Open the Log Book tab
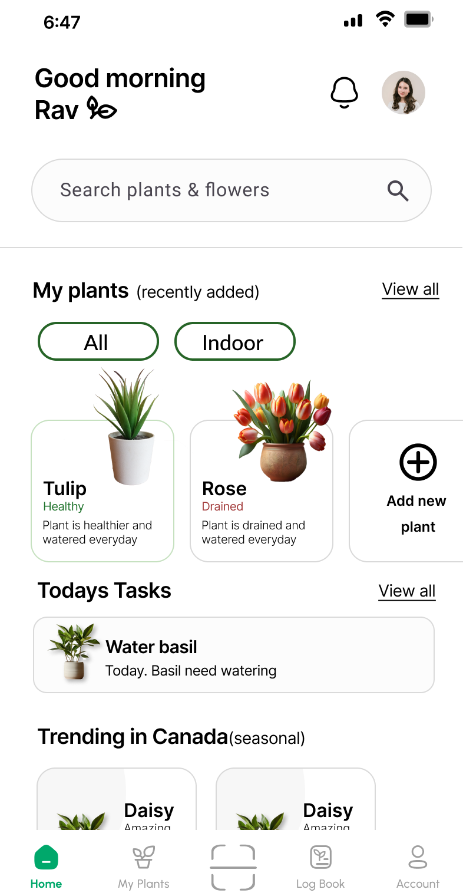Viewport: 463px width, 896px height. click(320, 868)
